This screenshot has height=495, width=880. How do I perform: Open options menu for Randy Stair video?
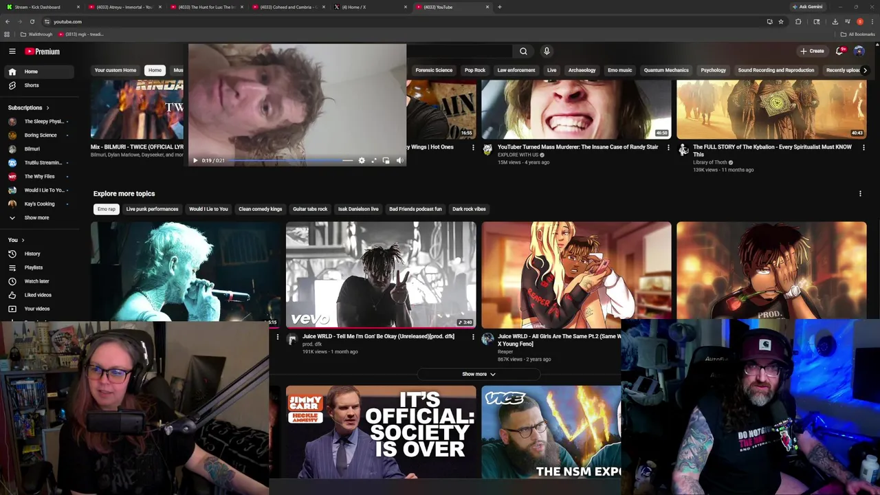tap(668, 147)
